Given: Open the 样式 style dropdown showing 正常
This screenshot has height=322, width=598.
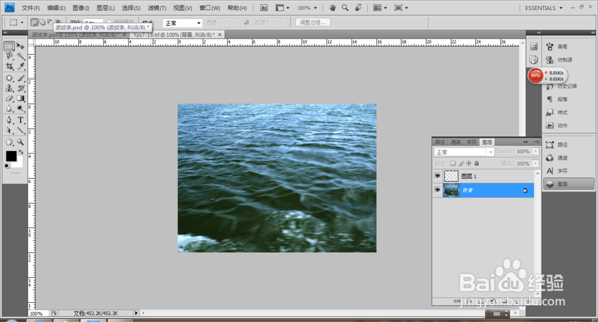Looking at the screenshot, I should [x=182, y=23].
